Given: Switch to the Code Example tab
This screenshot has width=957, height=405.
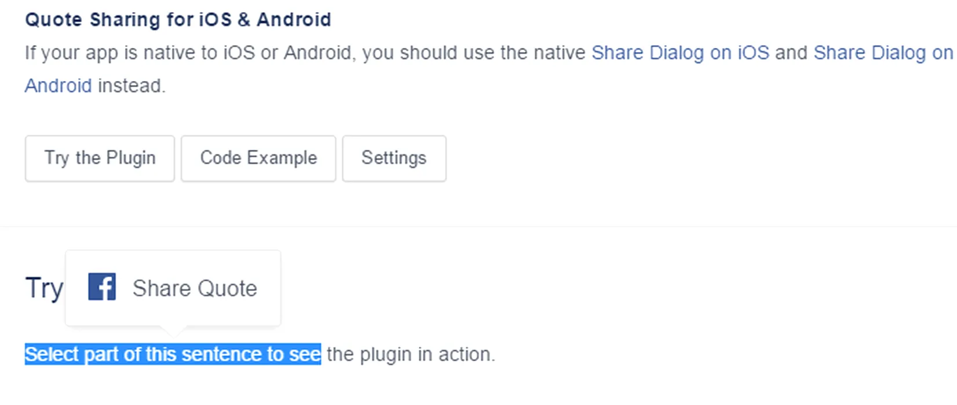Looking at the screenshot, I should (258, 159).
